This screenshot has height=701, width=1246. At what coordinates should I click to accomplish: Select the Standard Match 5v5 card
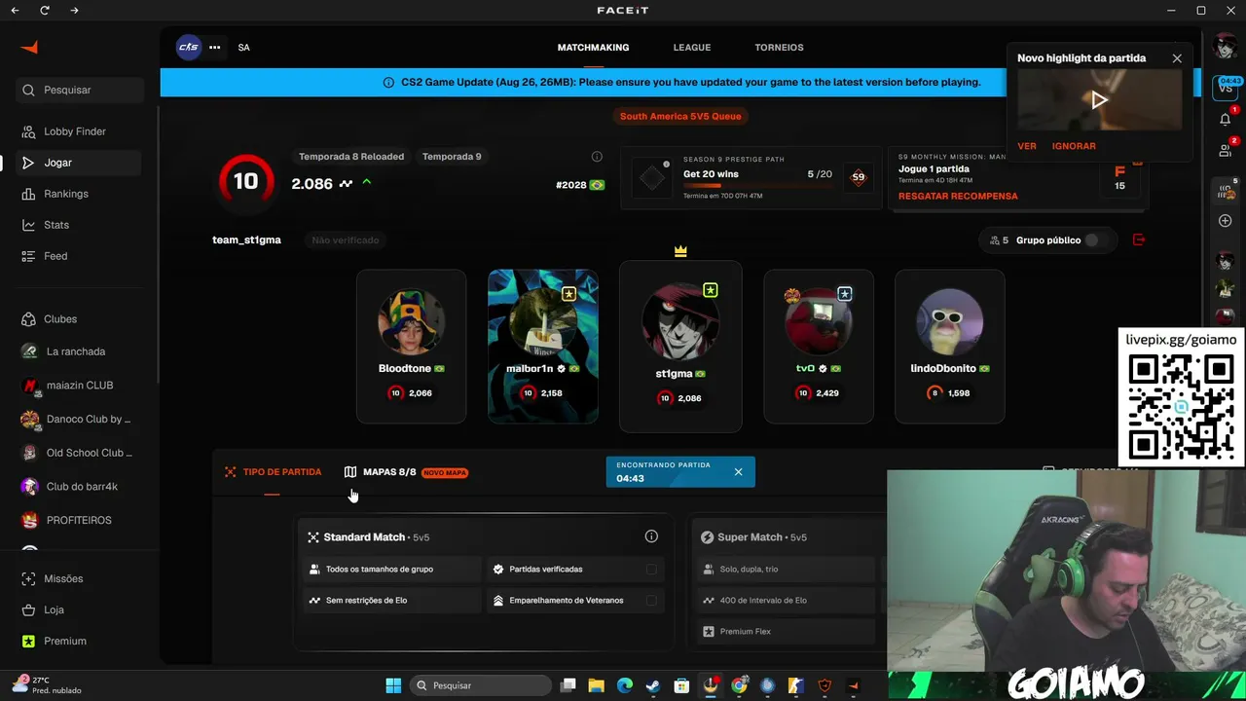(x=484, y=581)
